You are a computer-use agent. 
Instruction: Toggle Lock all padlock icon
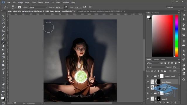[x=165, y=71]
